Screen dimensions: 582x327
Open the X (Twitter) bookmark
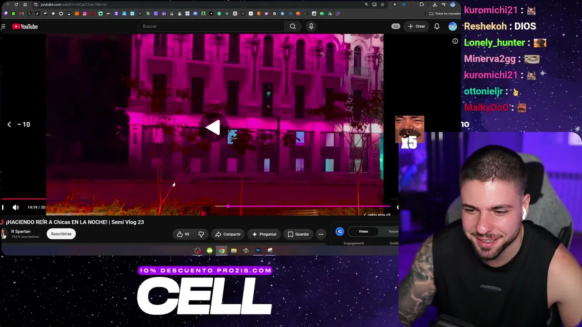29,14
